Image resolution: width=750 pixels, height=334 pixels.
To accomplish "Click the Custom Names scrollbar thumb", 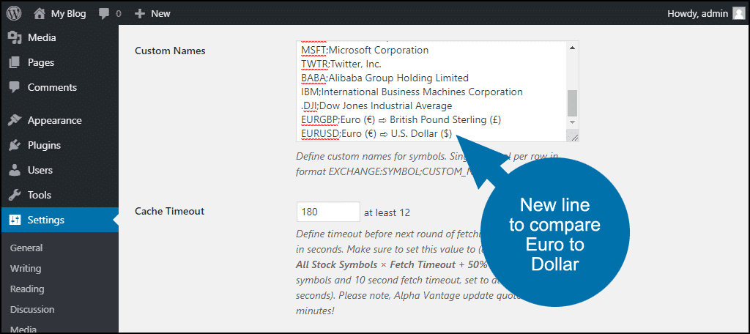I will tap(572, 103).
